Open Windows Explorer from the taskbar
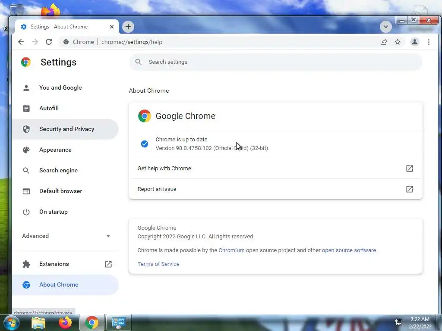Viewport: 442px width, 331px height. (x=38, y=323)
